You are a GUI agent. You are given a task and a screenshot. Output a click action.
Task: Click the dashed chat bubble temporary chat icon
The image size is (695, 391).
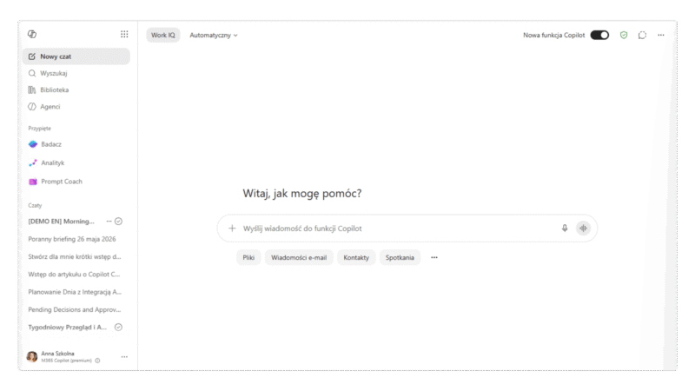pyautogui.click(x=642, y=35)
